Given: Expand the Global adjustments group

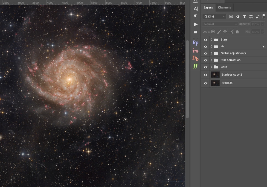Looking at the screenshot, I should click(x=211, y=53).
